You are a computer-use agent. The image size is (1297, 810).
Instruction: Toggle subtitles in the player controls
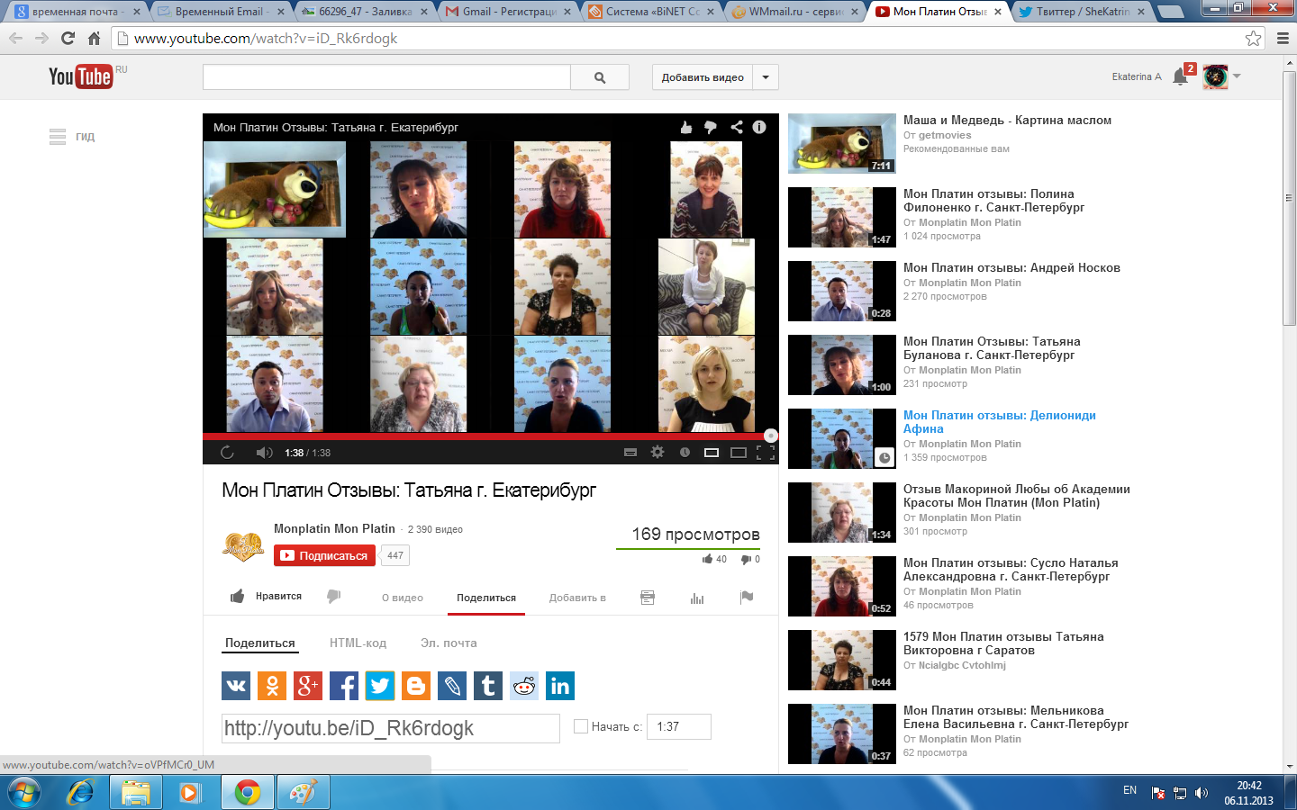pos(630,453)
